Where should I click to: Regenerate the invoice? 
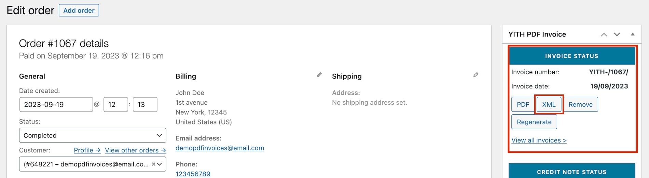pyautogui.click(x=534, y=122)
